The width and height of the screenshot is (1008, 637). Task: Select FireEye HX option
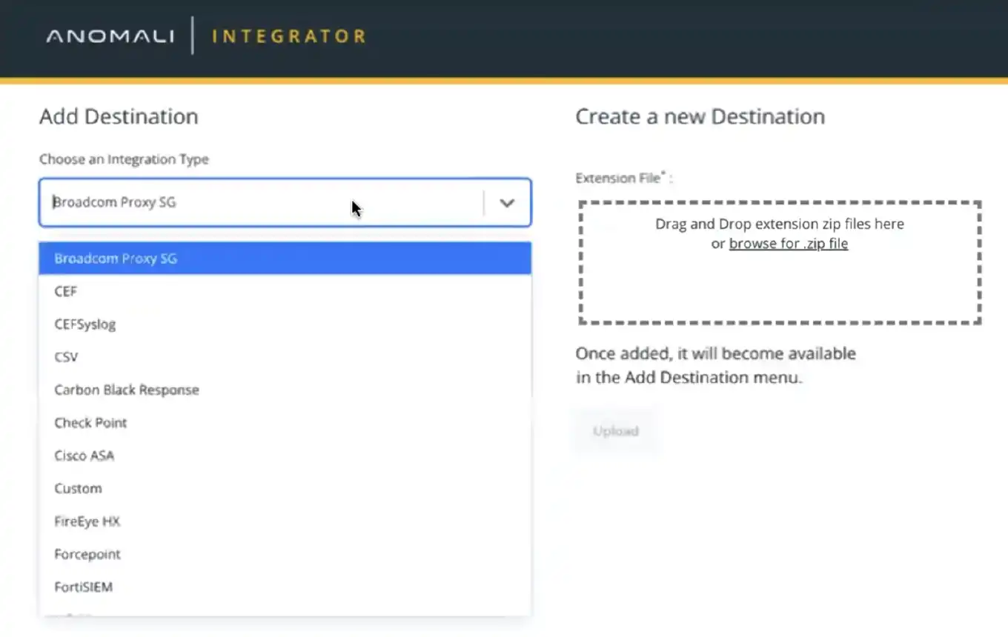click(x=285, y=521)
